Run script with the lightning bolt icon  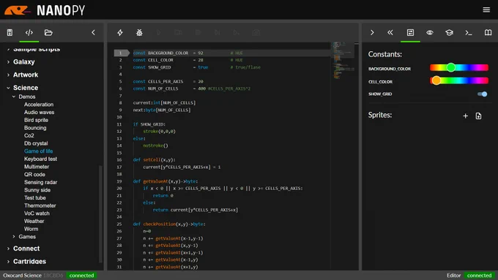pos(119,32)
